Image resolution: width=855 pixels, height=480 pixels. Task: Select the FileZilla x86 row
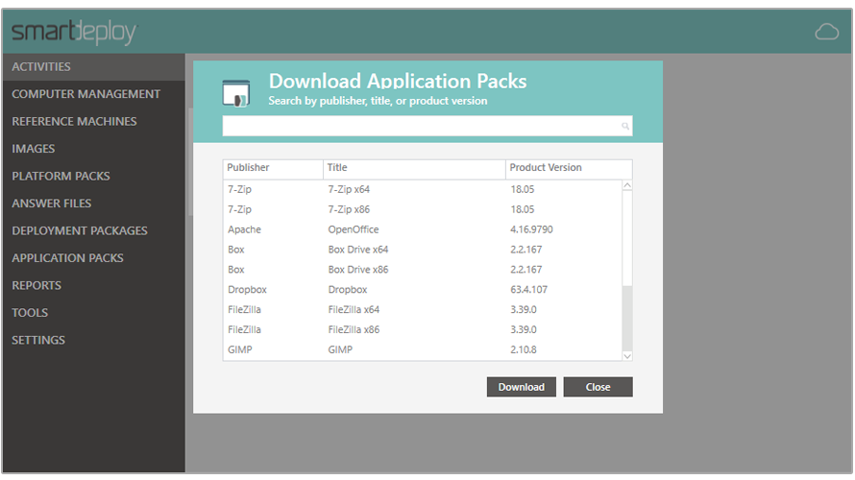click(423, 329)
